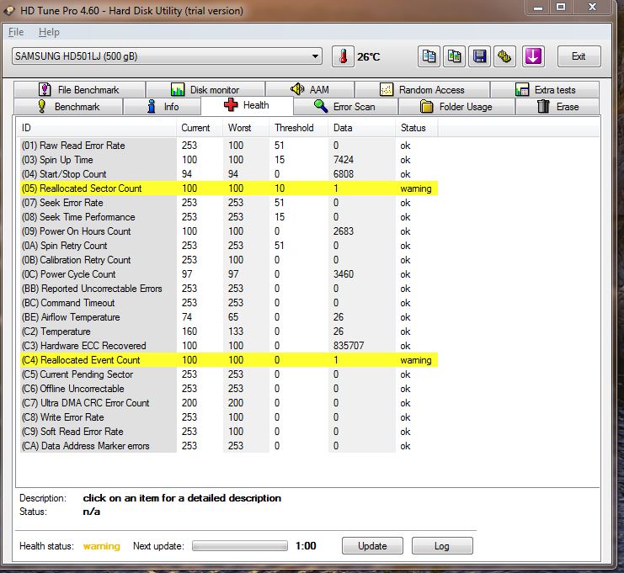
Task: Select the (CA) Data Address Marker errors row
Action: click(x=229, y=446)
